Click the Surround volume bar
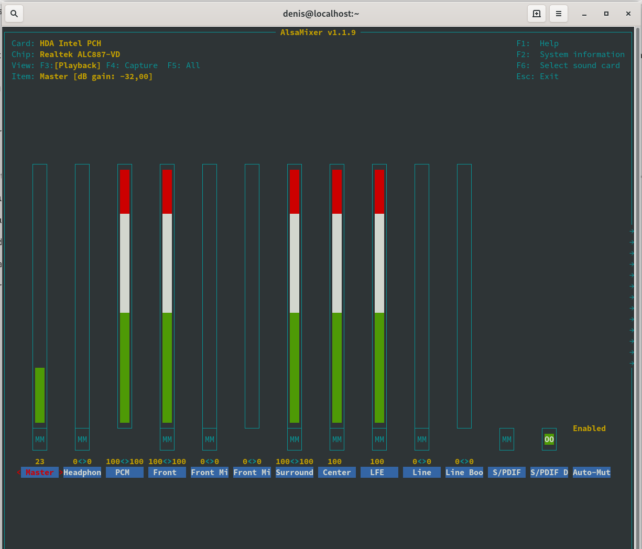 click(x=295, y=296)
